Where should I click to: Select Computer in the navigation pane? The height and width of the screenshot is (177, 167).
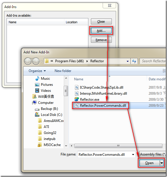(x=46, y=103)
